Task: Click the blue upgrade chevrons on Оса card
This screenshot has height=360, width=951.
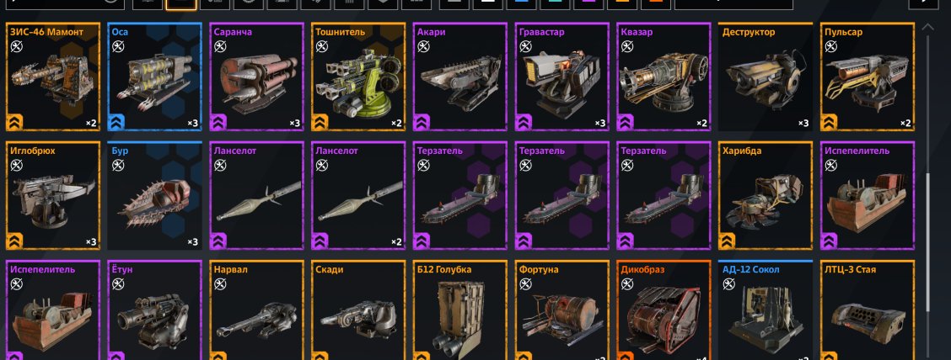Action: [x=116, y=123]
